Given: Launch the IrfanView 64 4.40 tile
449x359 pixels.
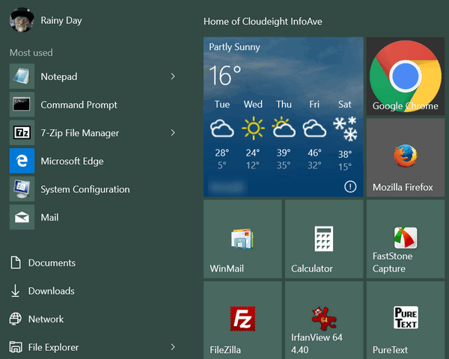Looking at the screenshot, I should pos(324,320).
